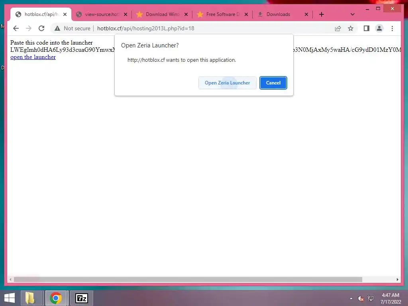This screenshot has width=408, height=306.
Task: Switch to the Download Wind tab
Action: (162, 14)
